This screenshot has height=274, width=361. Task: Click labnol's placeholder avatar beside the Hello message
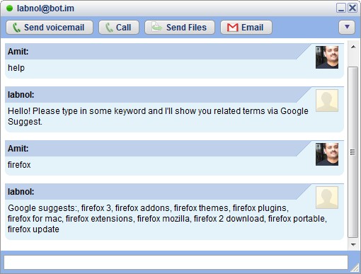click(327, 101)
